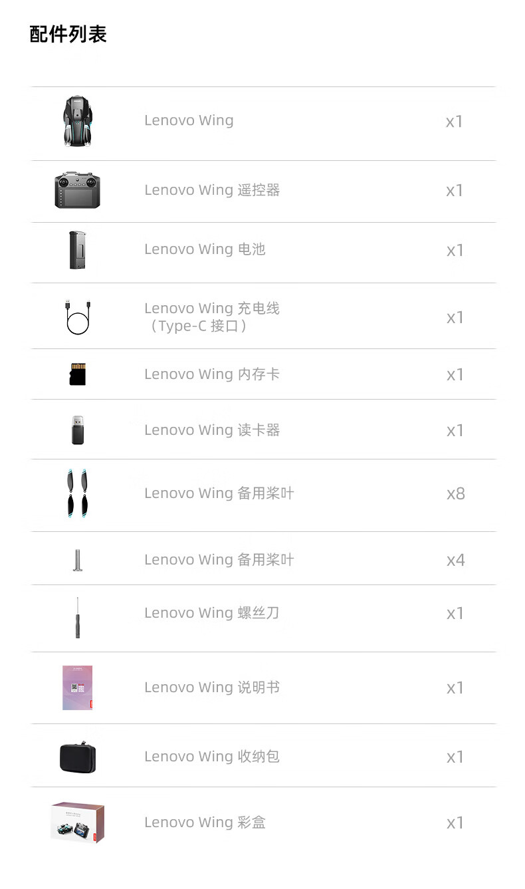The image size is (525, 889).
Task: Click the memory card icon
Action: pyautogui.click(x=78, y=374)
